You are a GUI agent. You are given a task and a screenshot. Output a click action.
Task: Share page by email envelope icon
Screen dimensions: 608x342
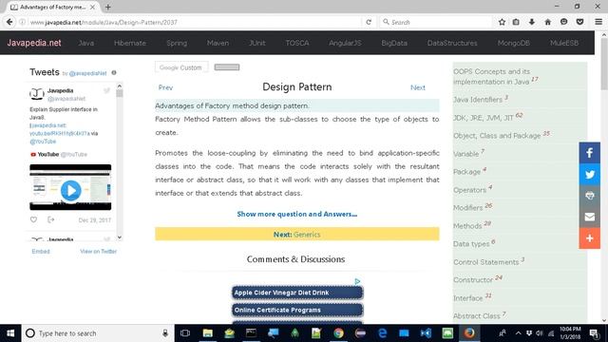(589, 217)
